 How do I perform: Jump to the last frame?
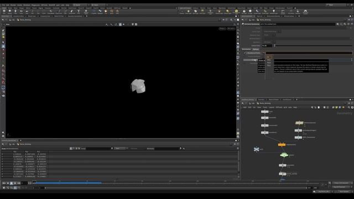(19, 183)
